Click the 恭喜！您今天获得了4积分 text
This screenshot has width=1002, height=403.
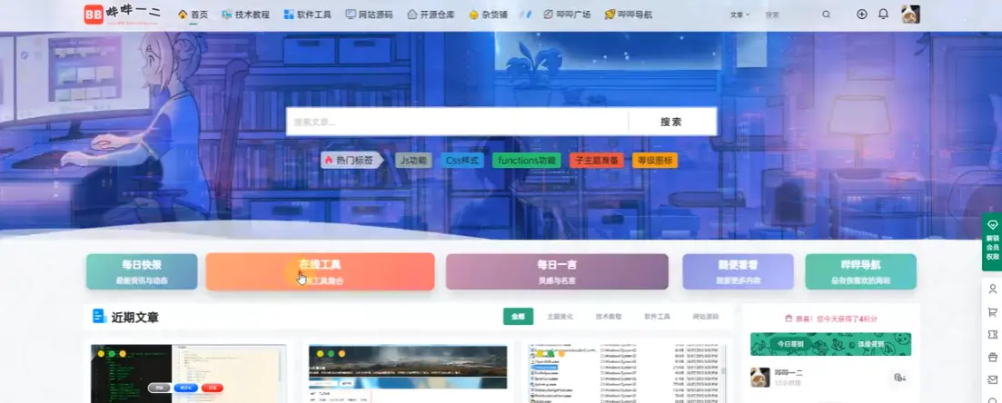(x=836, y=318)
